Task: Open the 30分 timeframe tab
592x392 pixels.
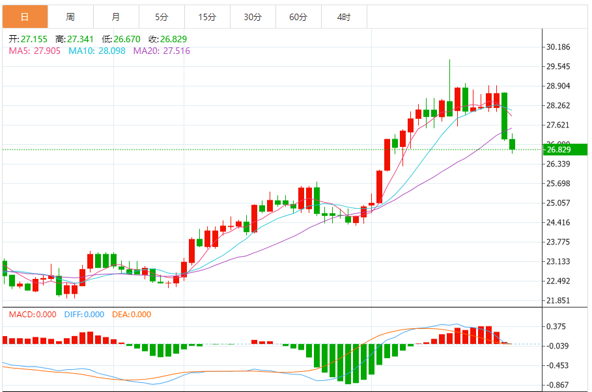Action: (253, 17)
